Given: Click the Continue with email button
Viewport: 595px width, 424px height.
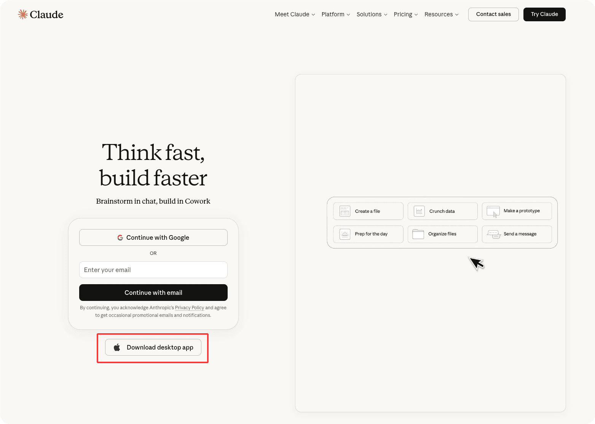Looking at the screenshot, I should (x=153, y=293).
